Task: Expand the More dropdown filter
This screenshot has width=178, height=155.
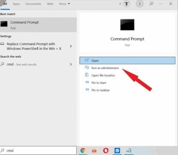Action: click(65, 4)
